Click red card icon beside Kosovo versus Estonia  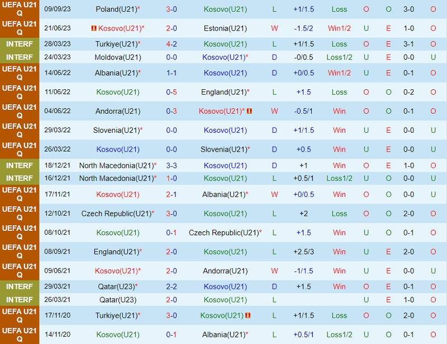94,28
